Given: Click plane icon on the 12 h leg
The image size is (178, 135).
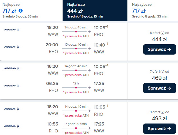Looking at the screenshot, I should (x=89, y=87).
